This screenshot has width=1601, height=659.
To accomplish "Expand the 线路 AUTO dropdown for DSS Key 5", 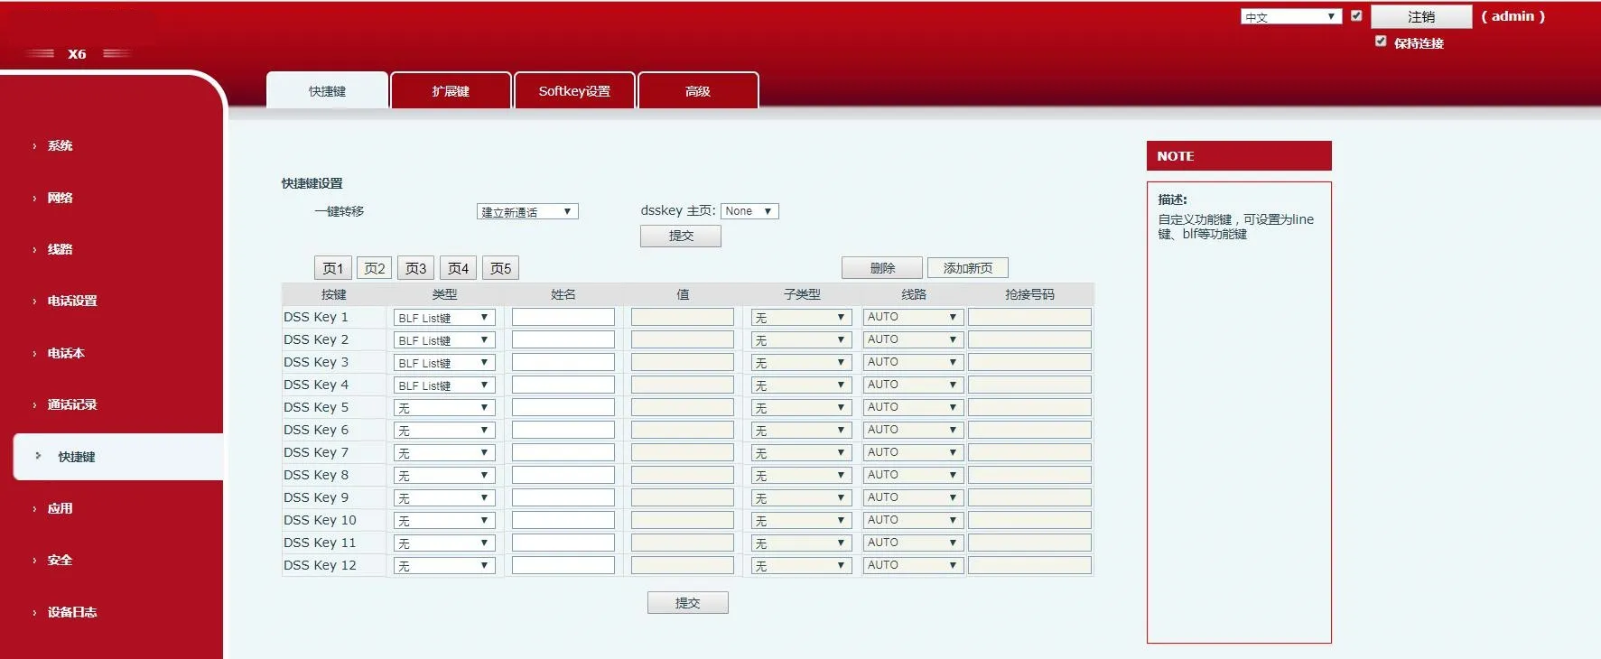I will coord(912,407).
